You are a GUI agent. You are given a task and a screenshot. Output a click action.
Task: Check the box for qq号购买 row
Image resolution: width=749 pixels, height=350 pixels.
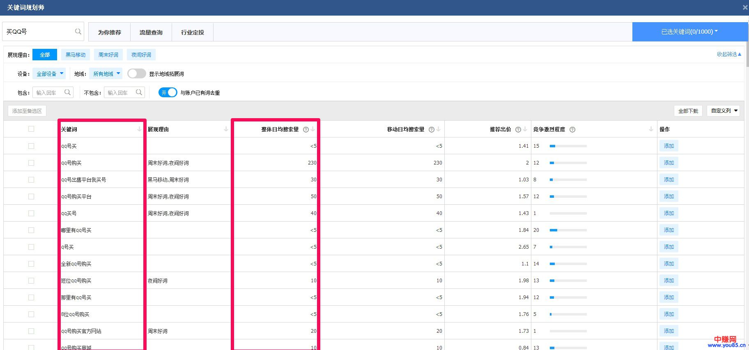tap(31, 163)
